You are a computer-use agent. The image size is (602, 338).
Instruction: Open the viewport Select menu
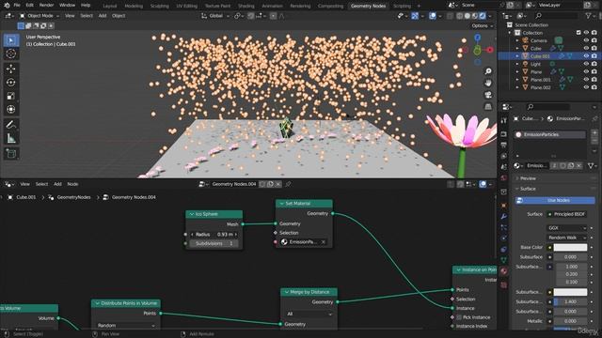(x=87, y=16)
